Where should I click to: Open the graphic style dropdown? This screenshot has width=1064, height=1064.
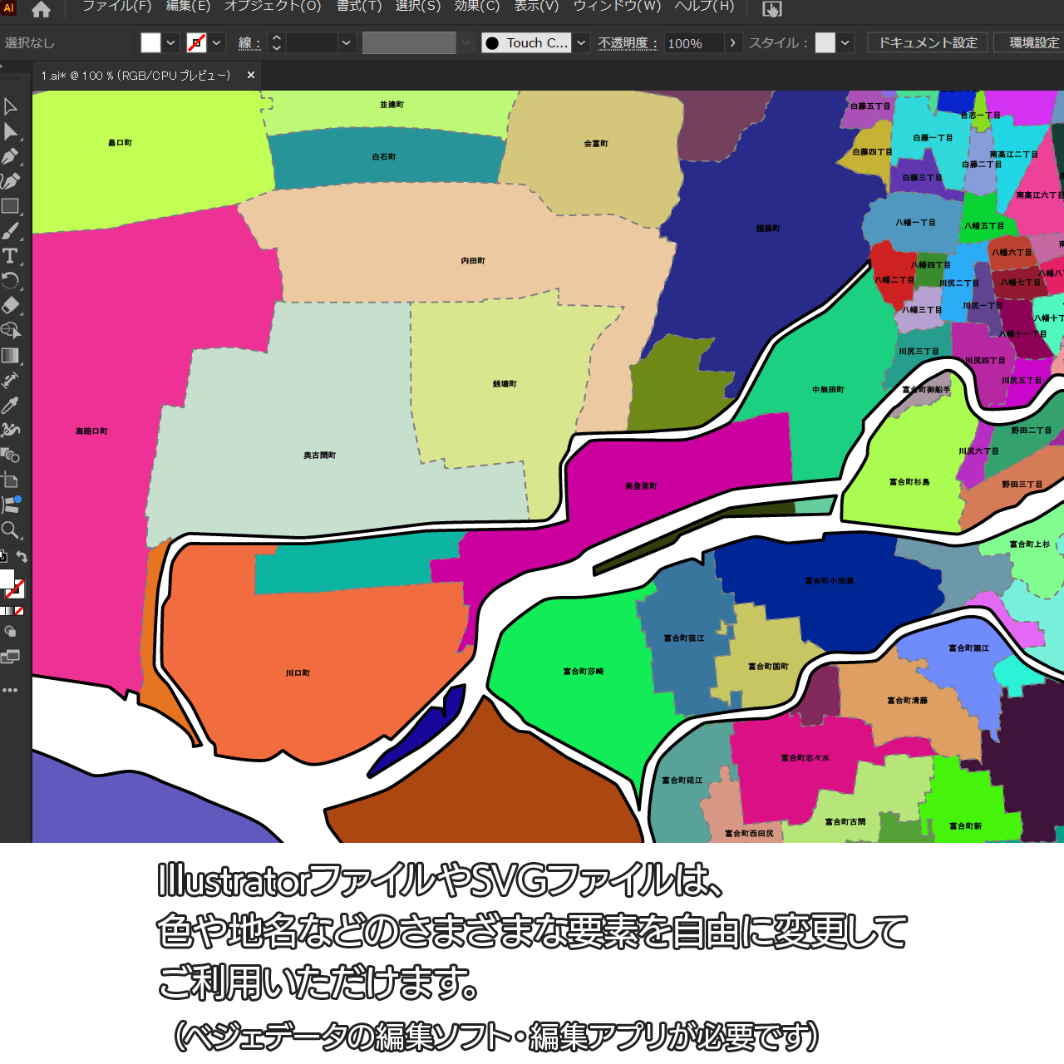pyautogui.click(x=845, y=42)
